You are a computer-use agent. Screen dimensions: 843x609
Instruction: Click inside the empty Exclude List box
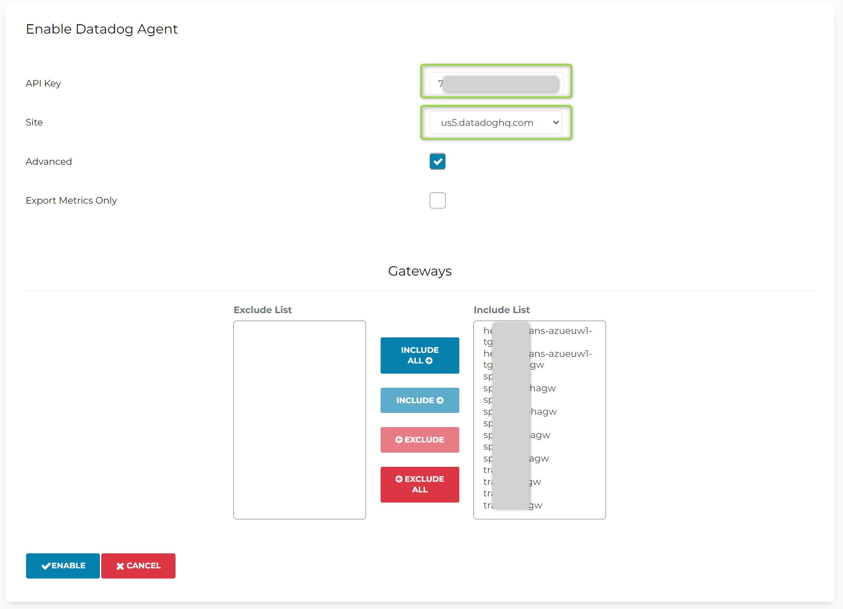(x=300, y=420)
